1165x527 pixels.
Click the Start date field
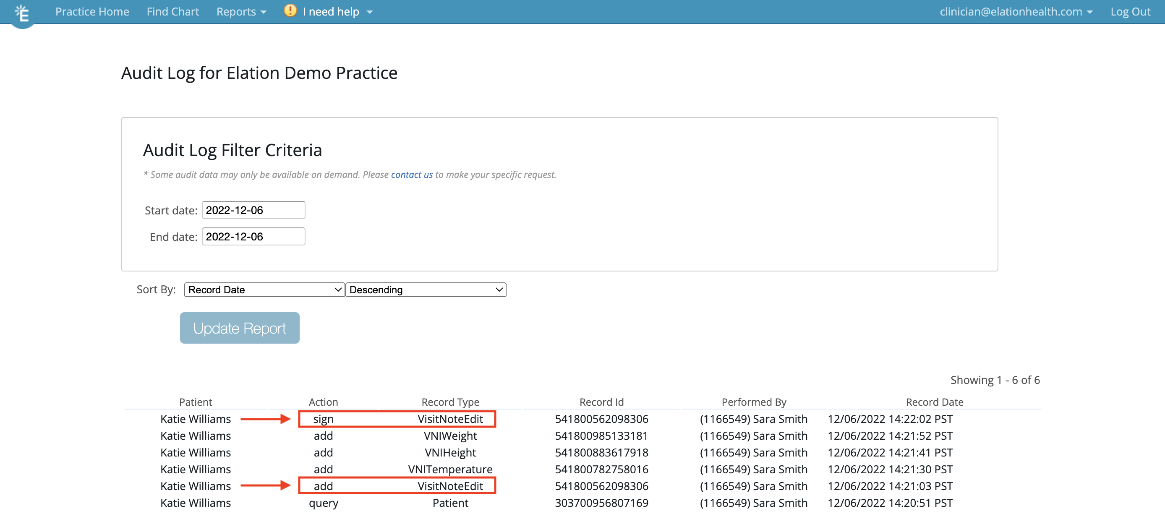(x=253, y=210)
